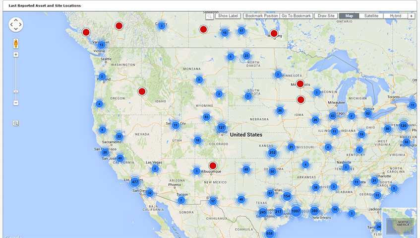The width and height of the screenshot is (420, 238).
Task: Click the zoom slider handle
Action: click(x=16, y=91)
